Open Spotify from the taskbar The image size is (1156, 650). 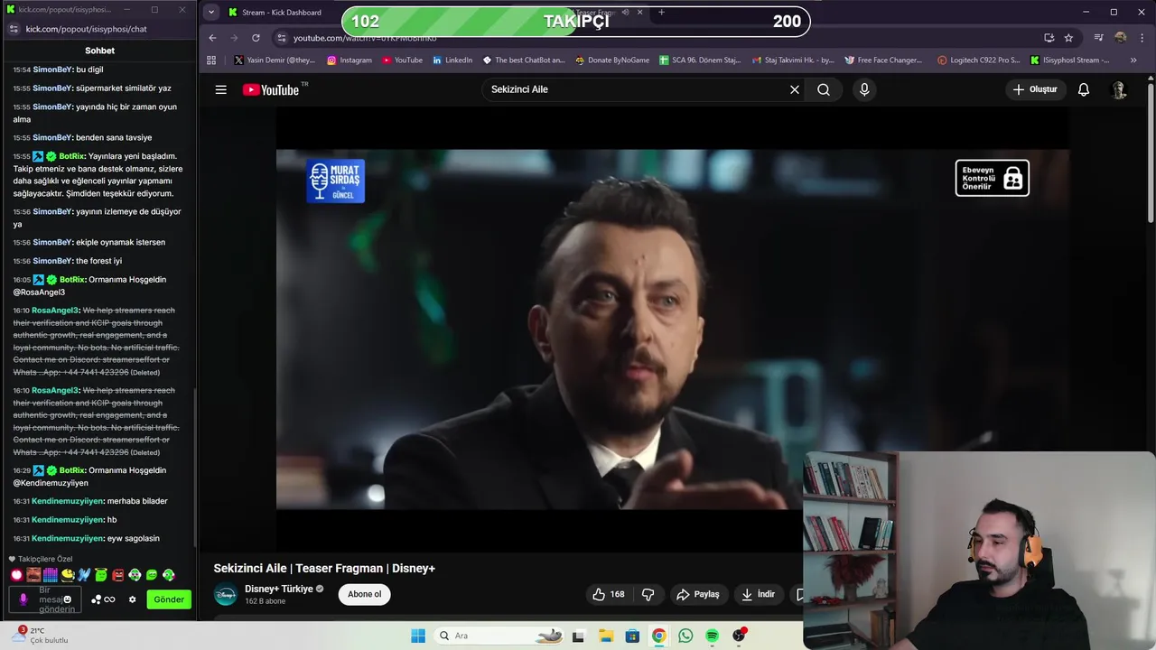pos(712,636)
